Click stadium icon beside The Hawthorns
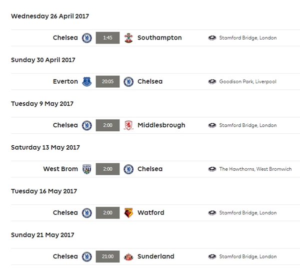300x278 pixels. pos(212,169)
